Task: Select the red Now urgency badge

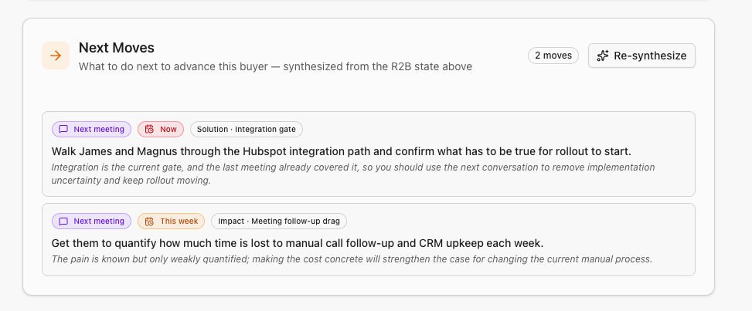Action: click(x=161, y=130)
